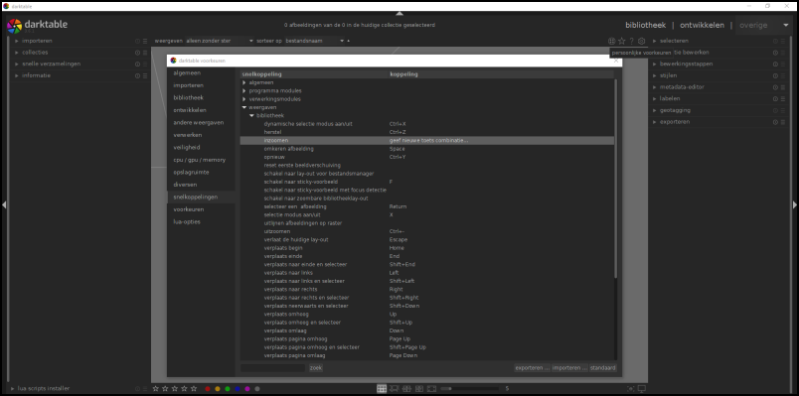Click the focus peaking icon at bottom right
The image size is (799, 396).
(x=631, y=389)
